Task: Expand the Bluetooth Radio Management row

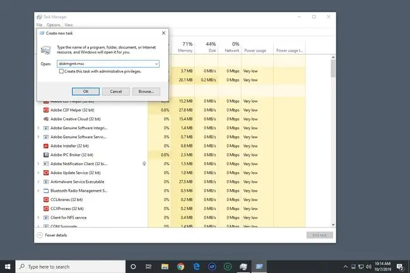Action: [38, 190]
